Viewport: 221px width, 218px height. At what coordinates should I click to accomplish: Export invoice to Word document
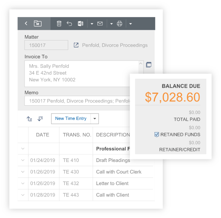80,23
